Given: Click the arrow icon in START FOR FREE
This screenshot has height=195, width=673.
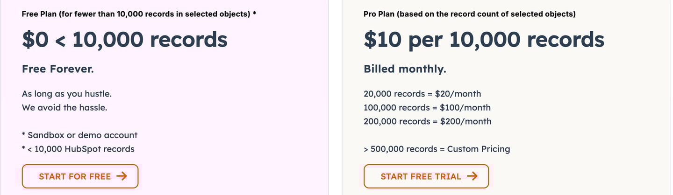Looking at the screenshot, I should [122, 176].
